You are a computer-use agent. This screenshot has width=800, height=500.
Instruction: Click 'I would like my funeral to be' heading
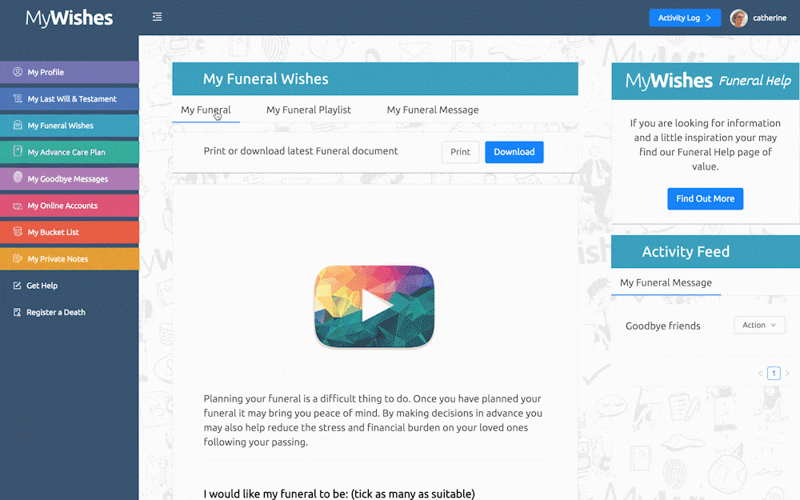click(339, 494)
